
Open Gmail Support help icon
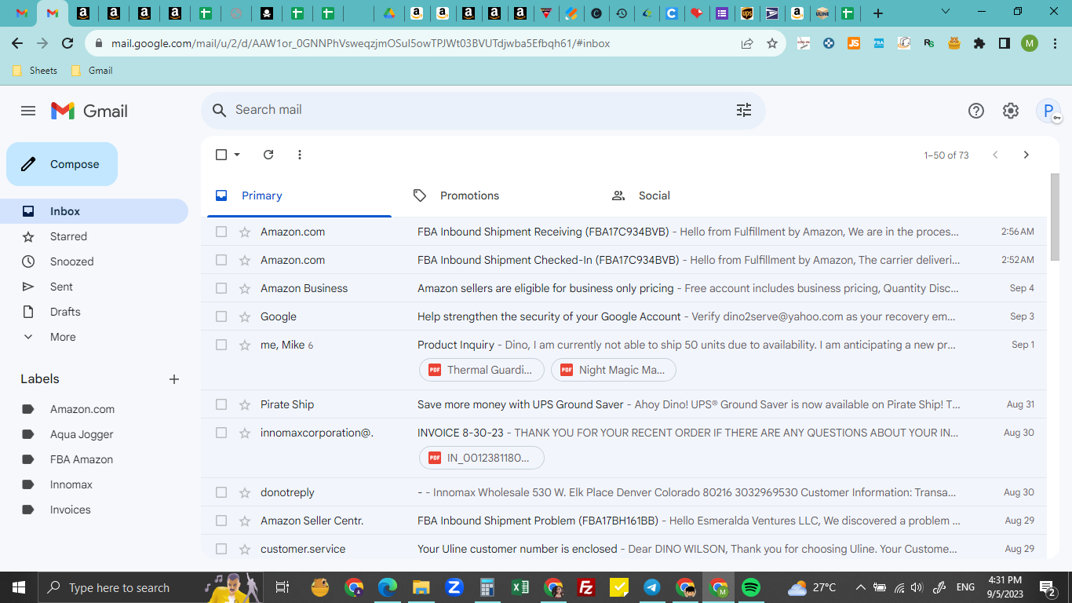pos(976,111)
